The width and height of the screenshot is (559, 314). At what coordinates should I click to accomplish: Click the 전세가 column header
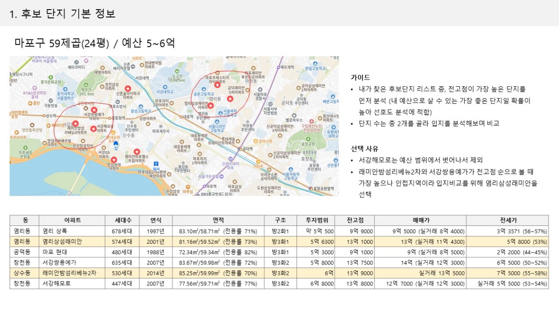click(508, 220)
